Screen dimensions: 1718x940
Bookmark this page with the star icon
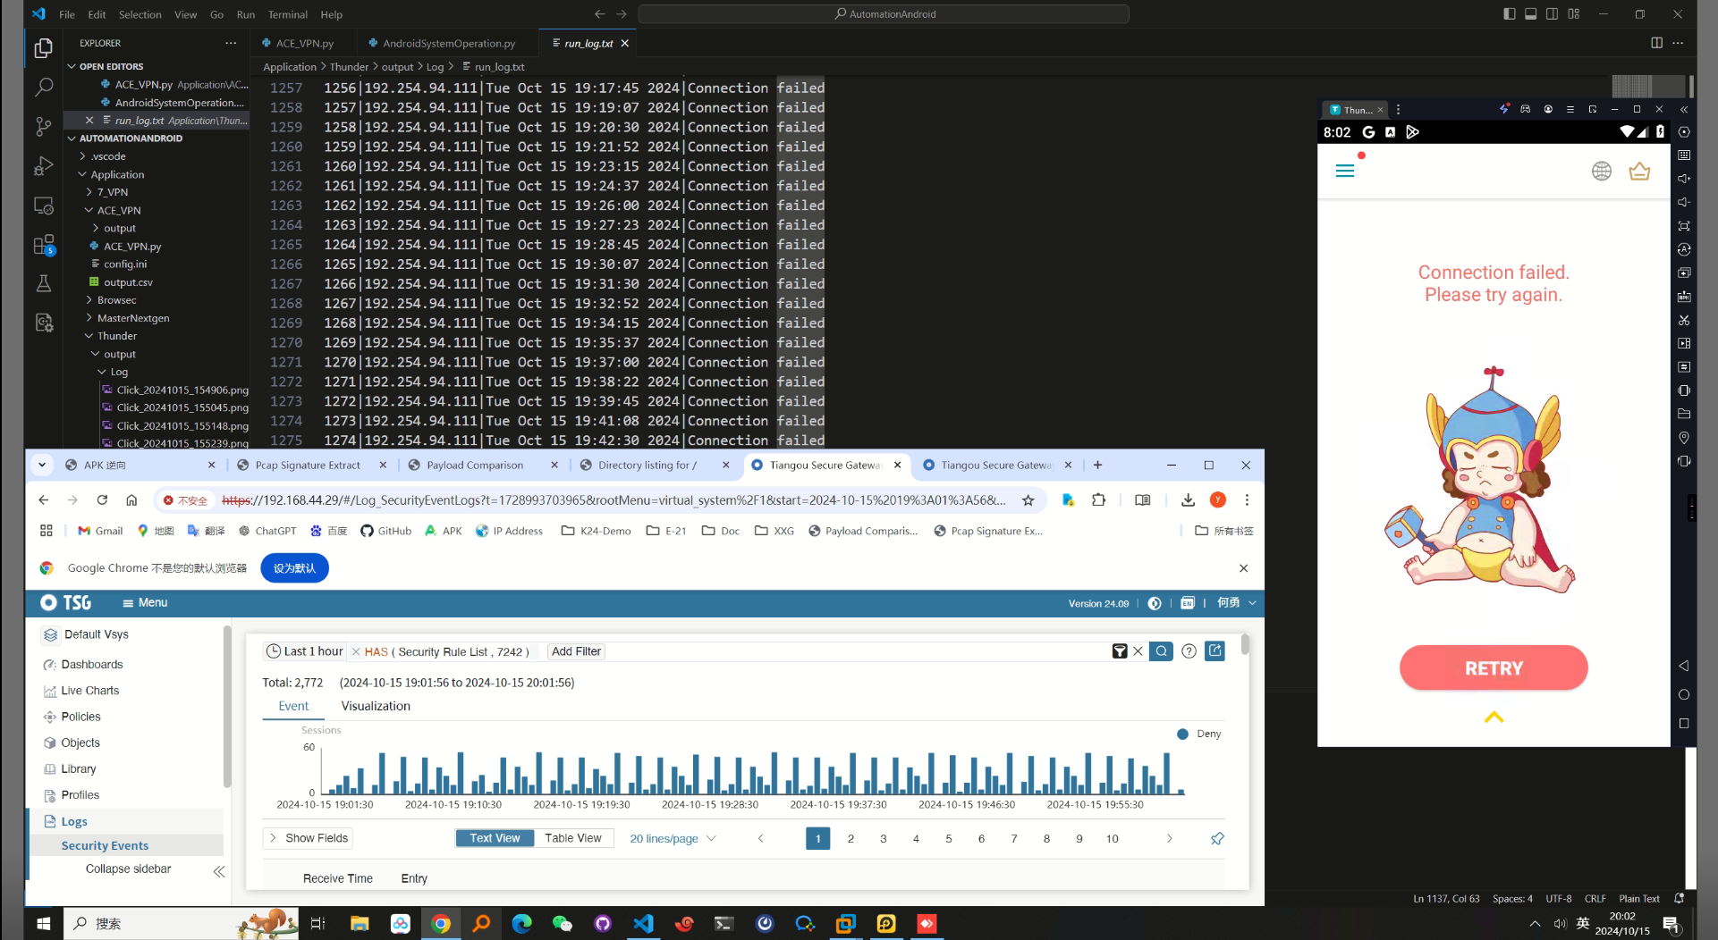1028,500
